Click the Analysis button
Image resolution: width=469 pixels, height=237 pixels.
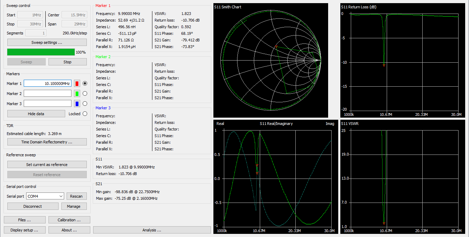coord(152,230)
